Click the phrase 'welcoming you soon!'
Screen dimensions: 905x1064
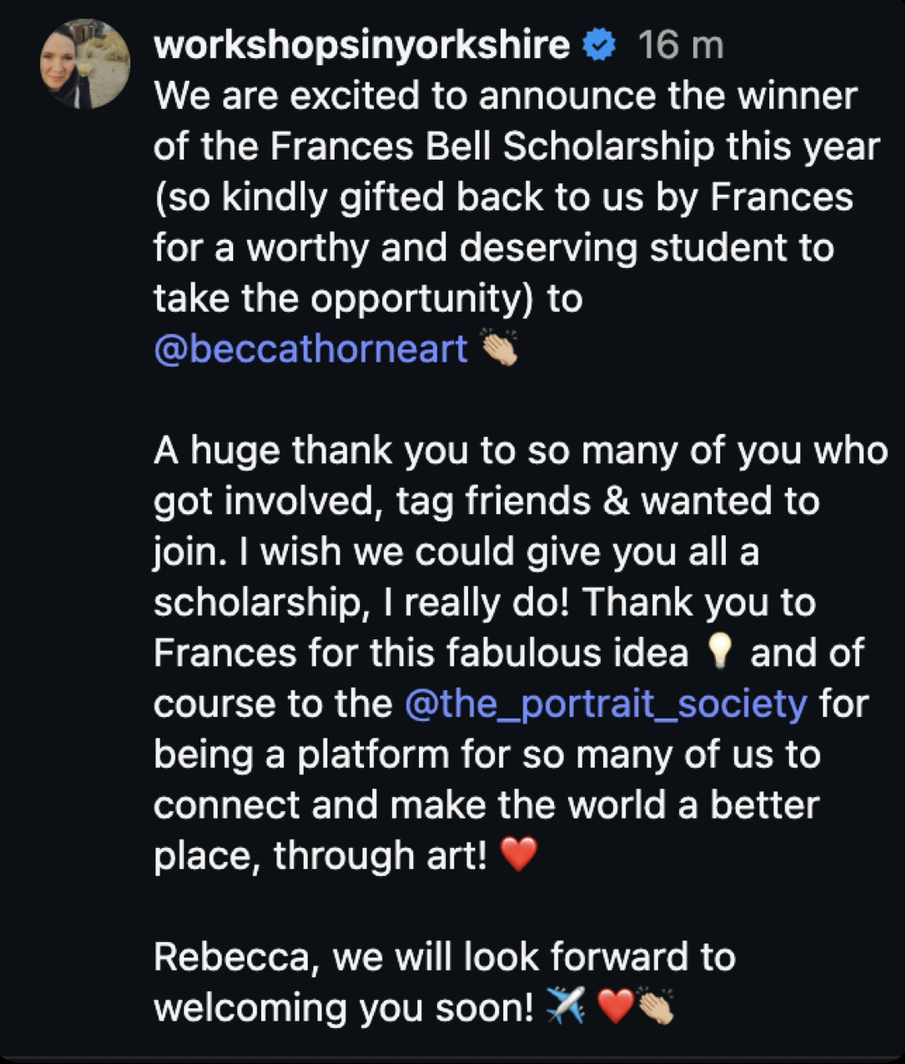coord(344,1008)
